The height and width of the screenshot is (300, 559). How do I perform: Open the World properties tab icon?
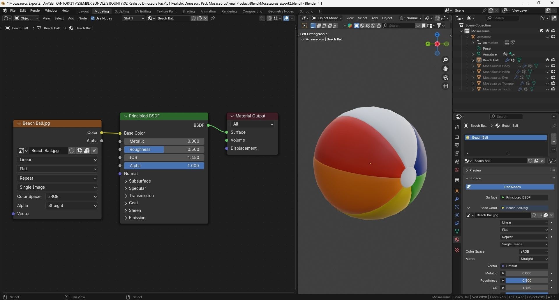pos(457,170)
